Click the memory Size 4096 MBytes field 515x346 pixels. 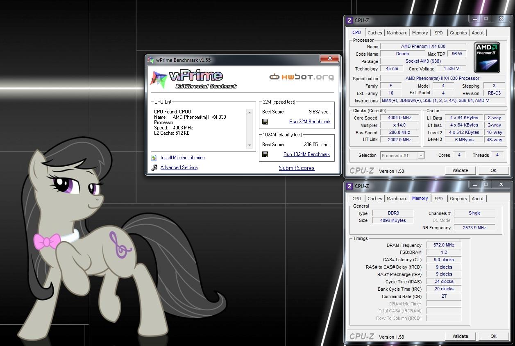393,220
